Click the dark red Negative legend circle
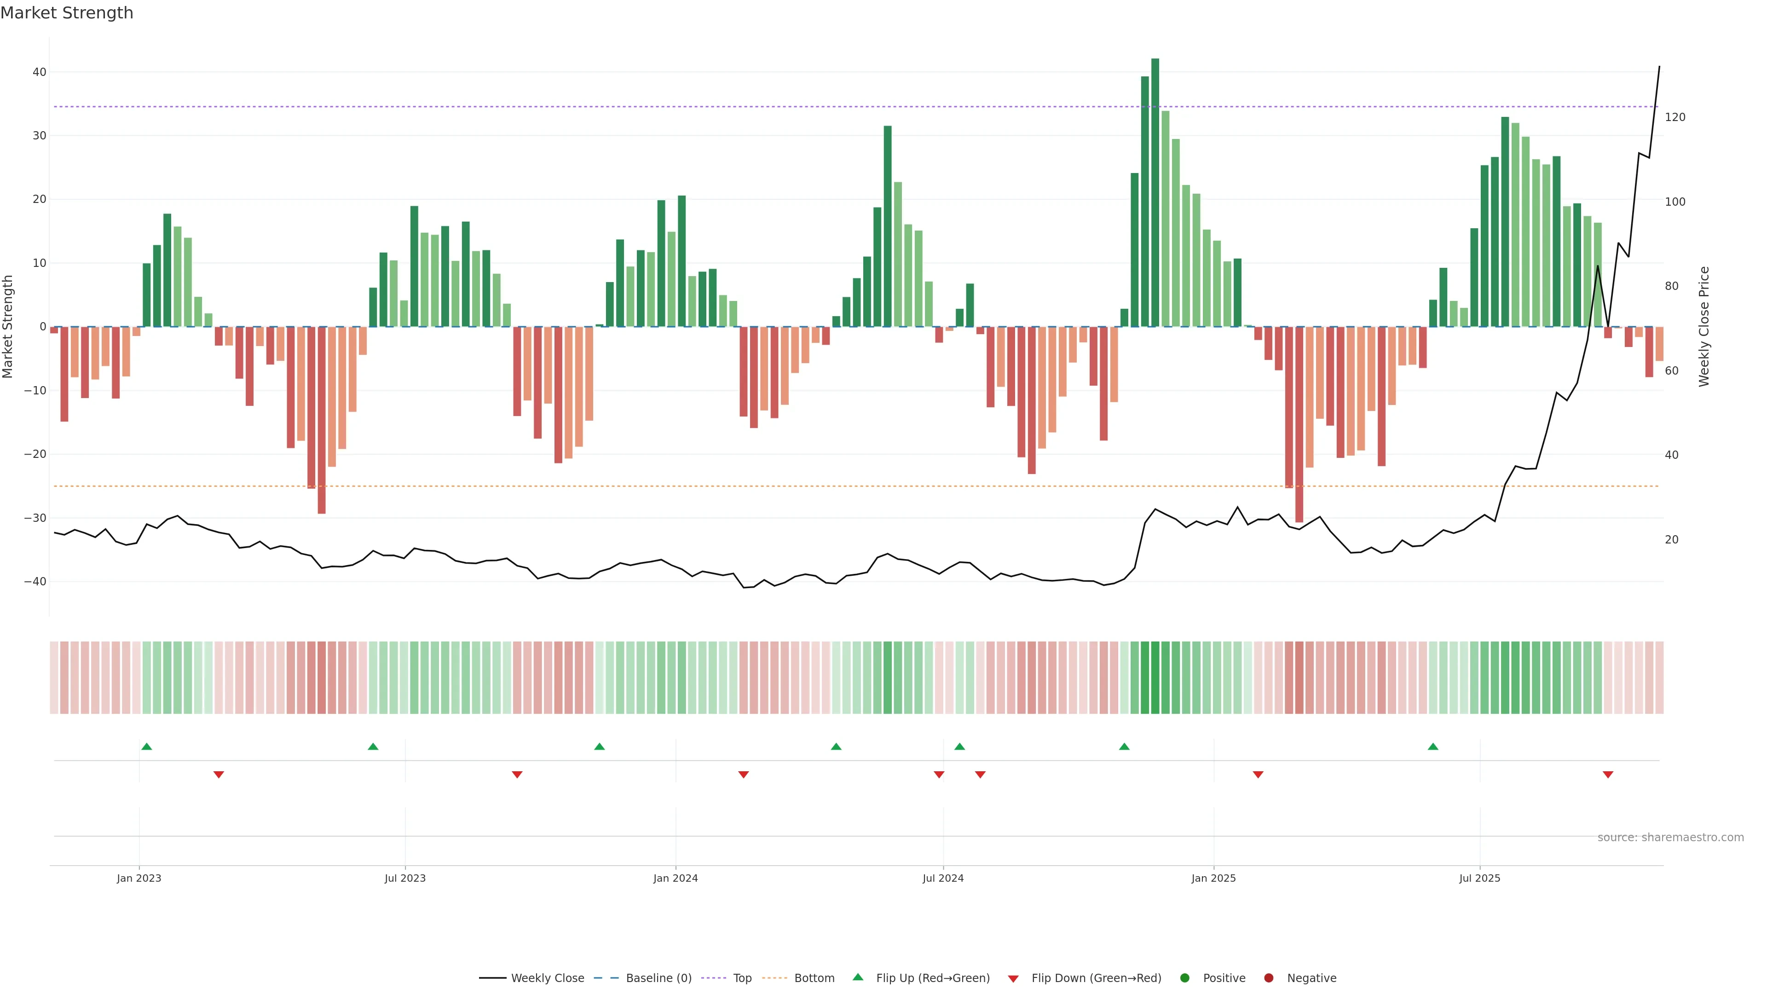 [1268, 978]
